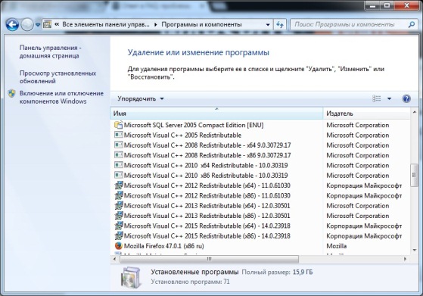
Task: Click Microsoft Corporation publisher of SQL Server row
Action: (x=358, y=125)
